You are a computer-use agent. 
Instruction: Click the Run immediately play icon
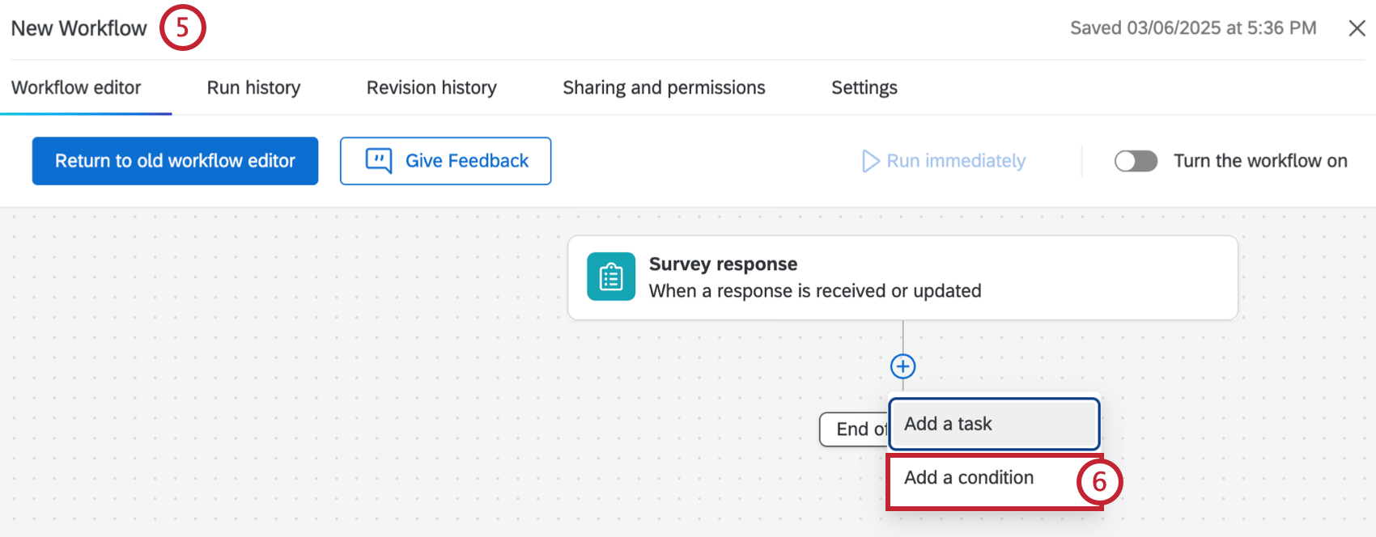pos(870,161)
